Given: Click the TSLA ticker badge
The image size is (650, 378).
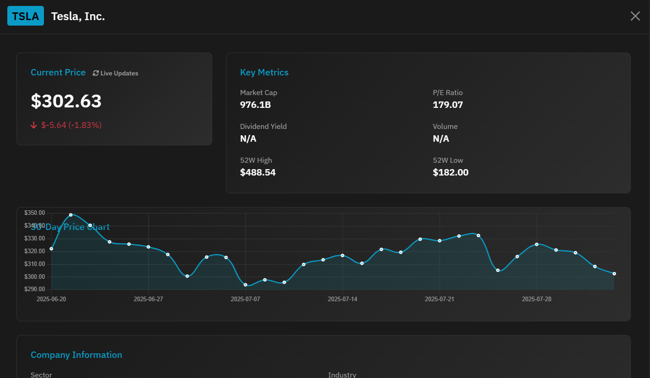Looking at the screenshot, I should [26, 16].
